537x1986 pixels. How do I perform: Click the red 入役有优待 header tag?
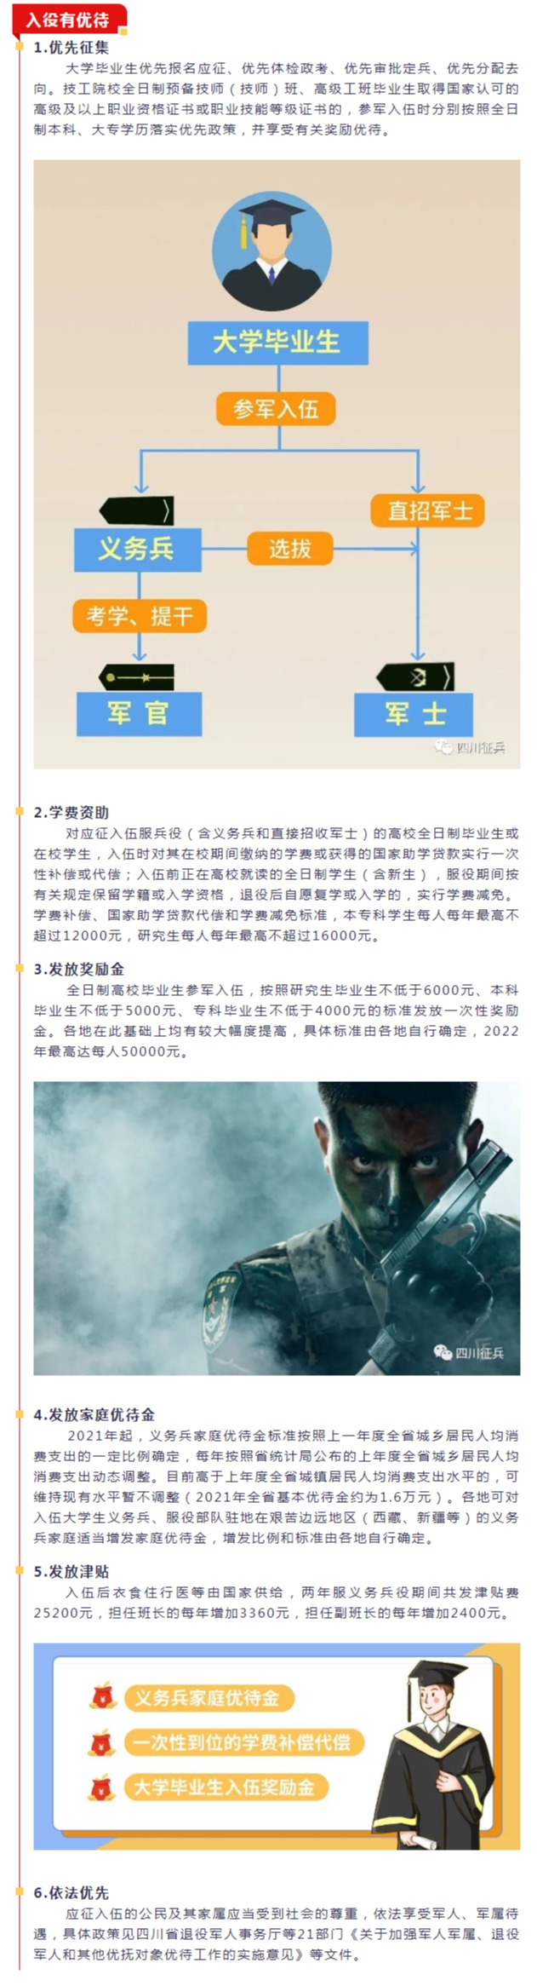68,19
